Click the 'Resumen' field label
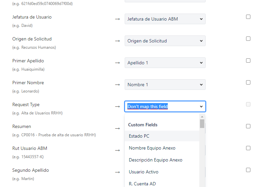This screenshot has height=187, width=261. pyautogui.click(x=22, y=126)
